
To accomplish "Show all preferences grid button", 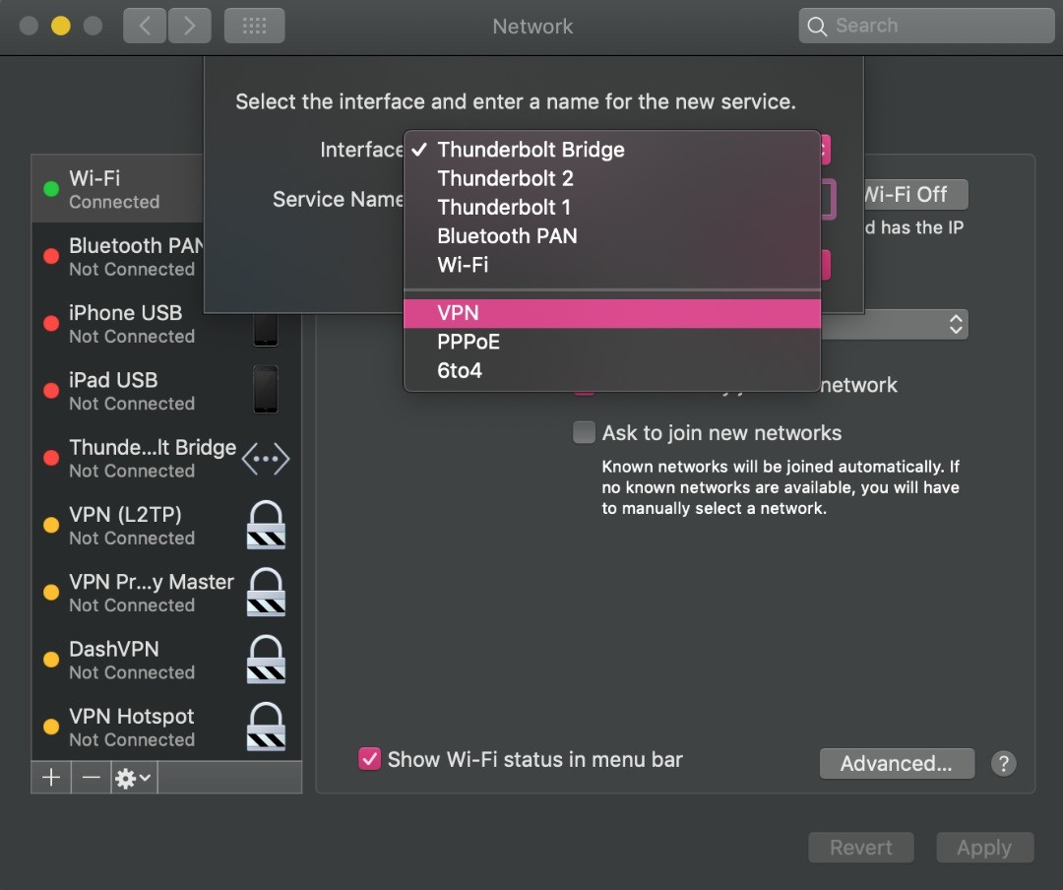I will point(254,26).
